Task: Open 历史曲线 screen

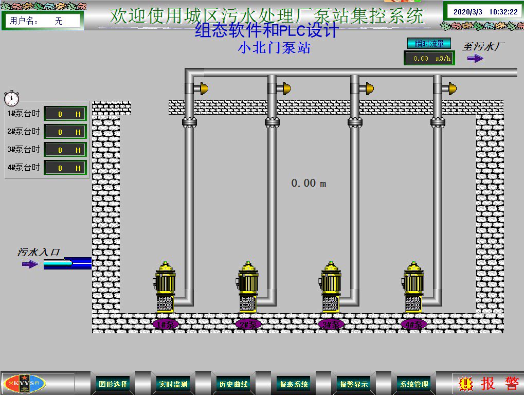Action: point(233,384)
